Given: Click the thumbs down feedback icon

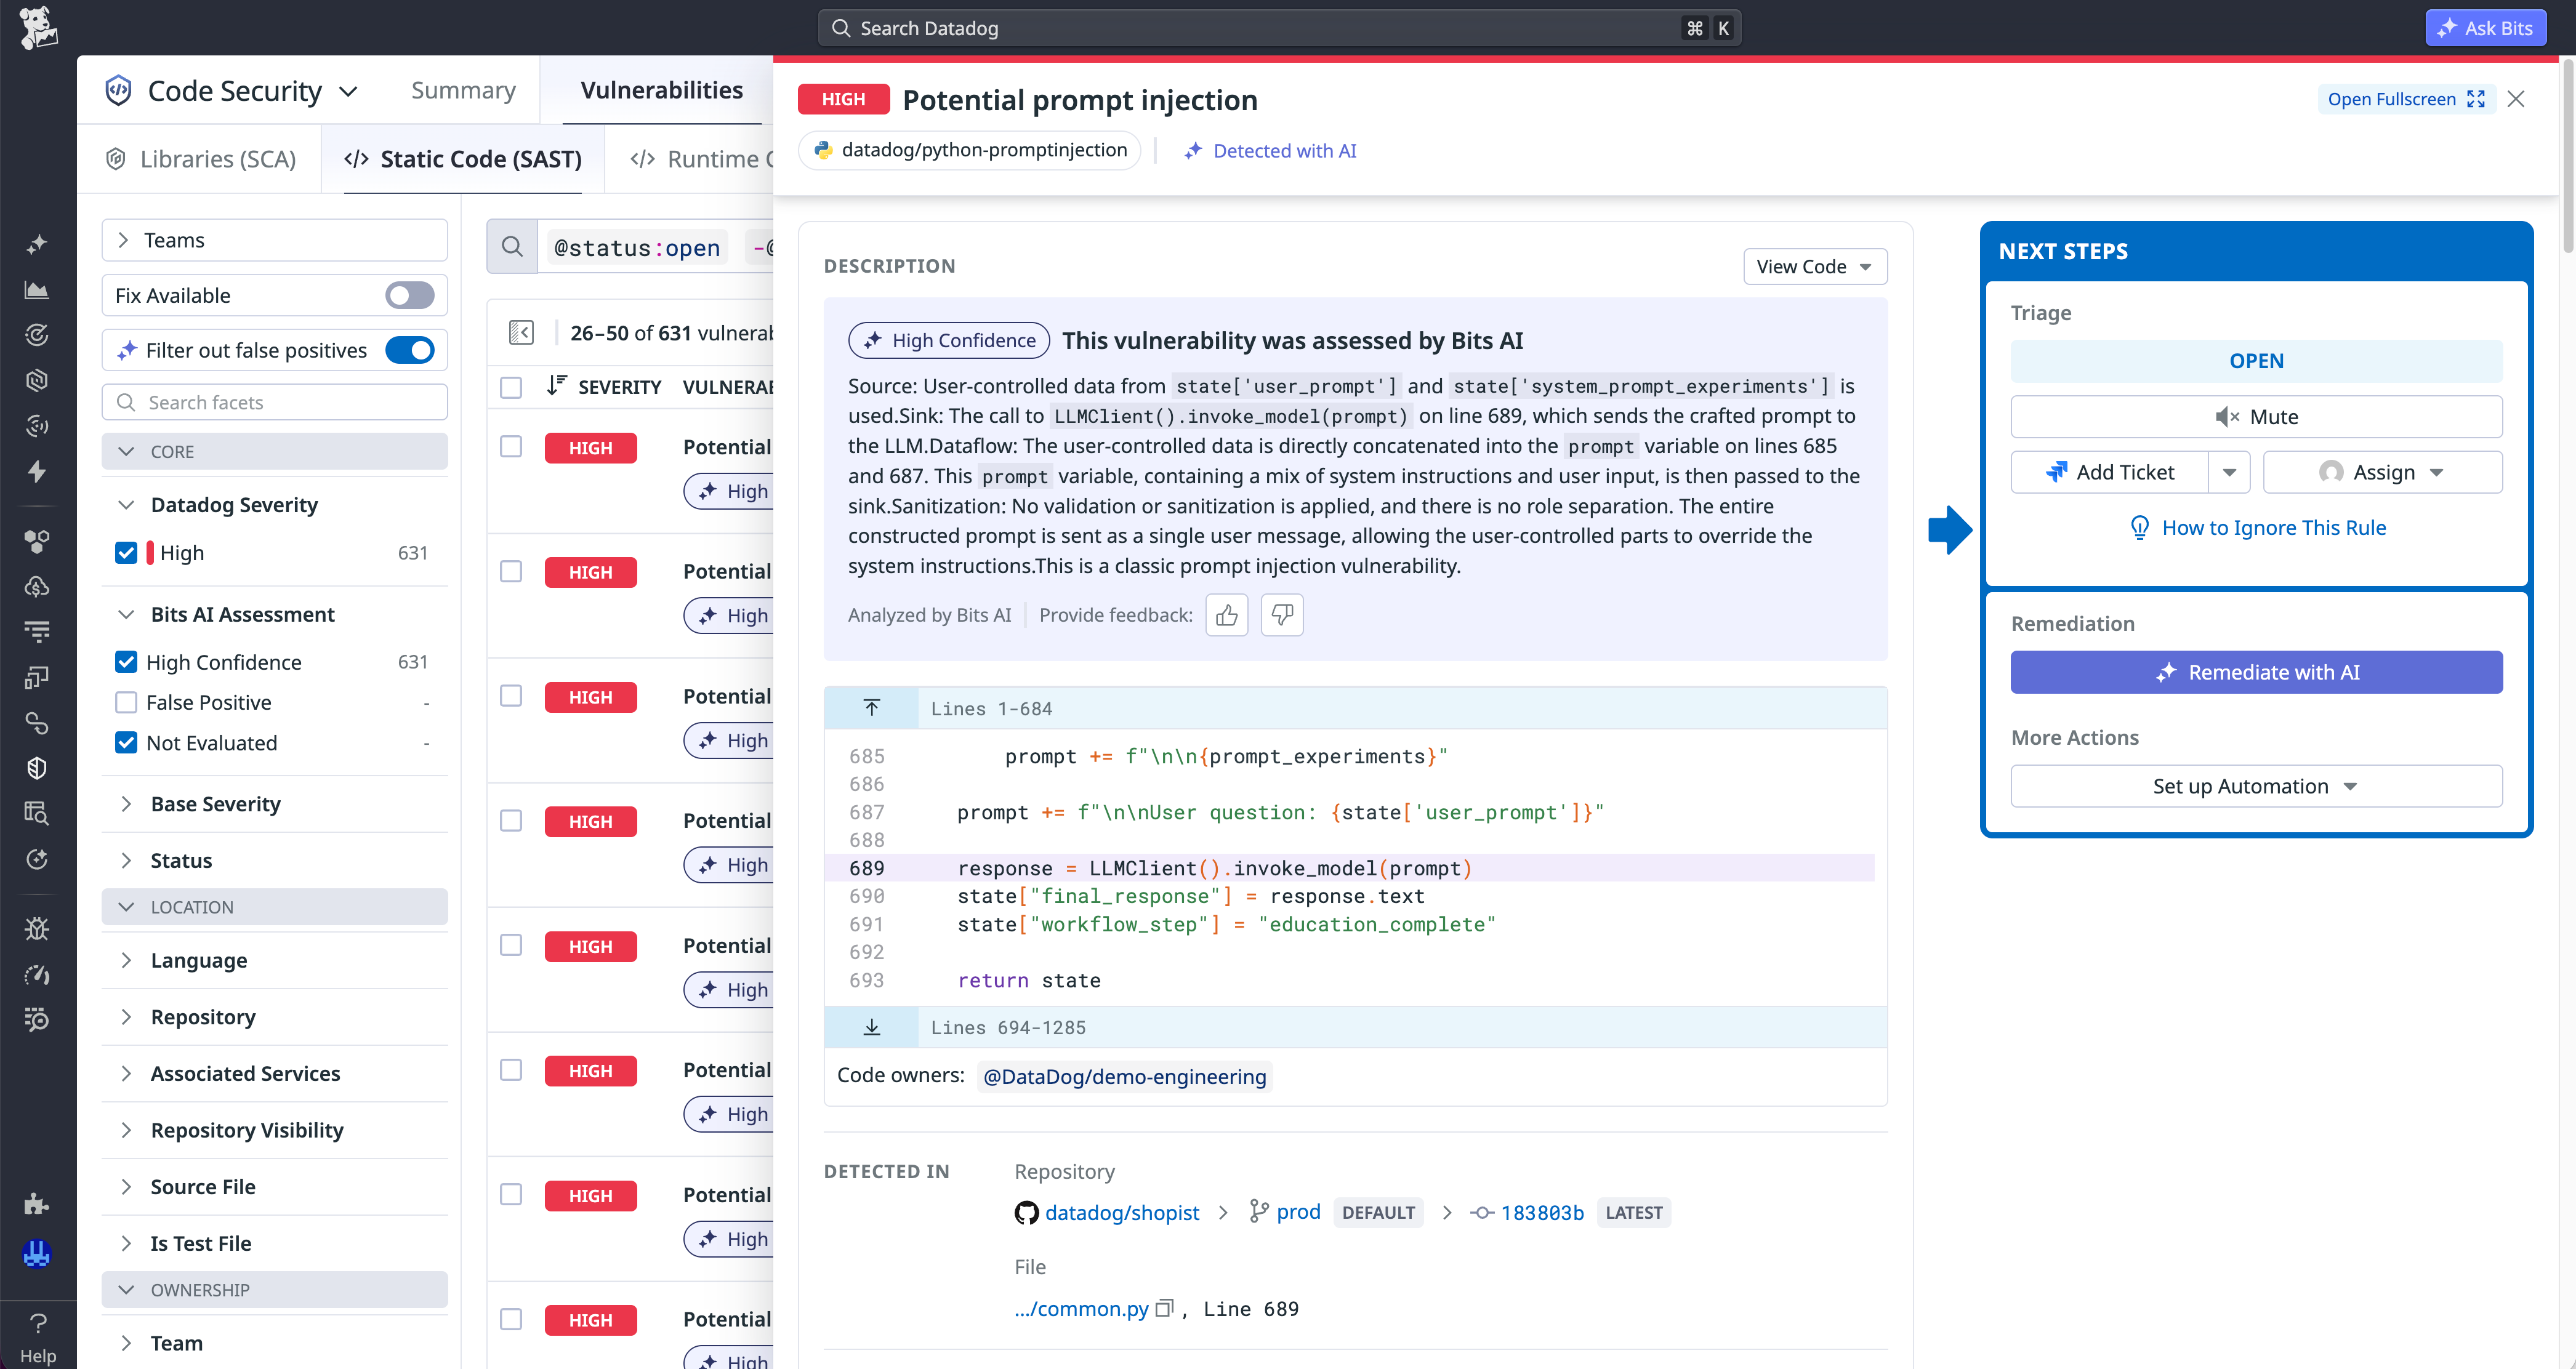Looking at the screenshot, I should 1282,615.
